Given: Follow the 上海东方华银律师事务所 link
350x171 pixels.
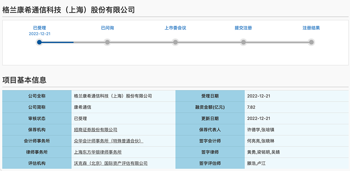Looking at the screenshot, I should 98,152.
